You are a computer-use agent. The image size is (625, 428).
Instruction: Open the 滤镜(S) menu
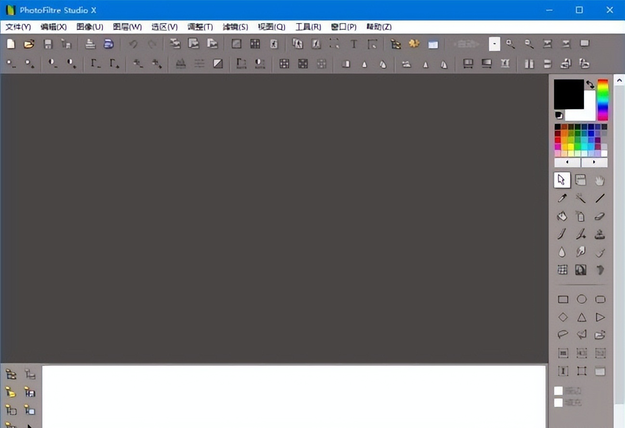(x=235, y=27)
